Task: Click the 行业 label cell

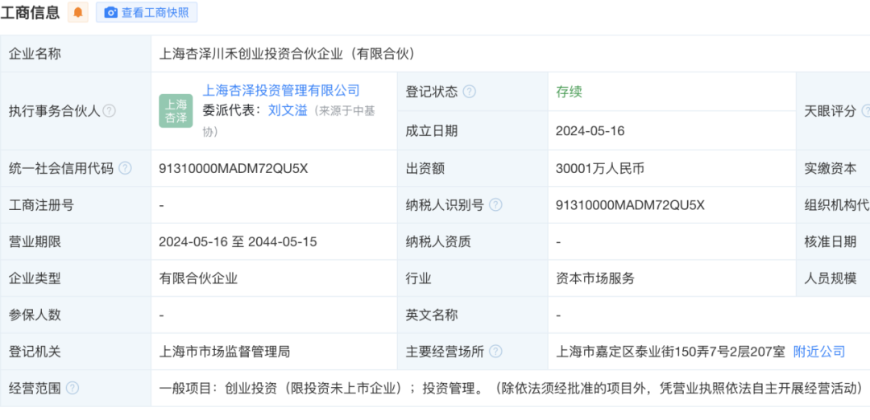Action: coord(473,278)
